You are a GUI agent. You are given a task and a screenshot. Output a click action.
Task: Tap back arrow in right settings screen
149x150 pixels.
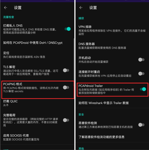[x=81, y=8]
